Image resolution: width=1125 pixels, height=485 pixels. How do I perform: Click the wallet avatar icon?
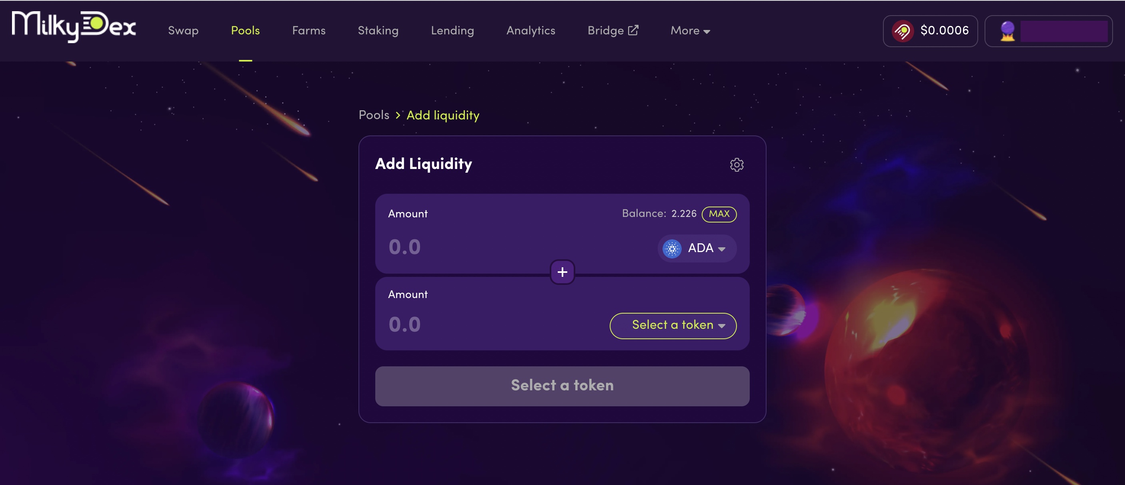point(1007,30)
